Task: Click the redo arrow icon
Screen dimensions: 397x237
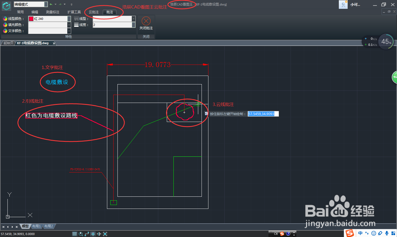Action: click(x=60, y=4)
